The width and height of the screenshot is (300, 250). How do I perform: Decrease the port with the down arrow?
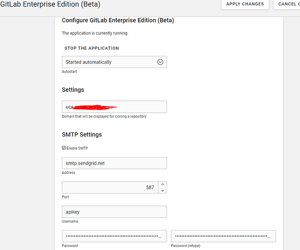point(162,190)
